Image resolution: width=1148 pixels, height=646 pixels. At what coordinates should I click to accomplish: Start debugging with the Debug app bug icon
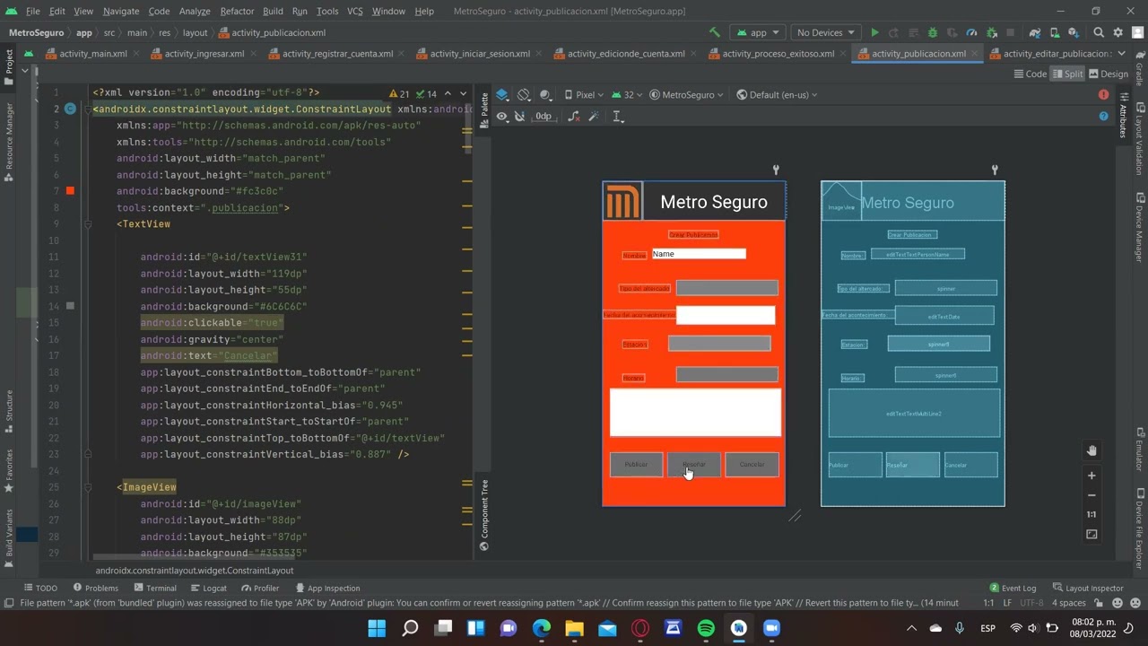click(x=933, y=32)
